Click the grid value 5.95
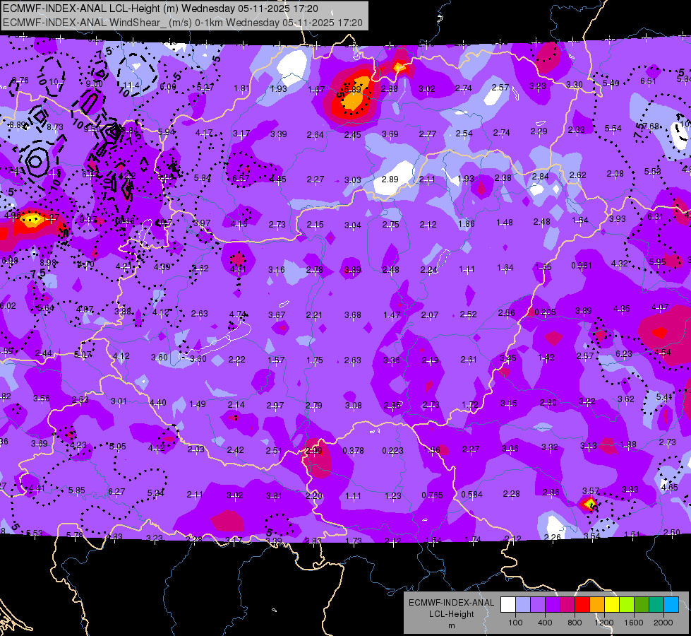The width and height of the screenshot is (691, 636). pyautogui.click(x=658, y=262)
